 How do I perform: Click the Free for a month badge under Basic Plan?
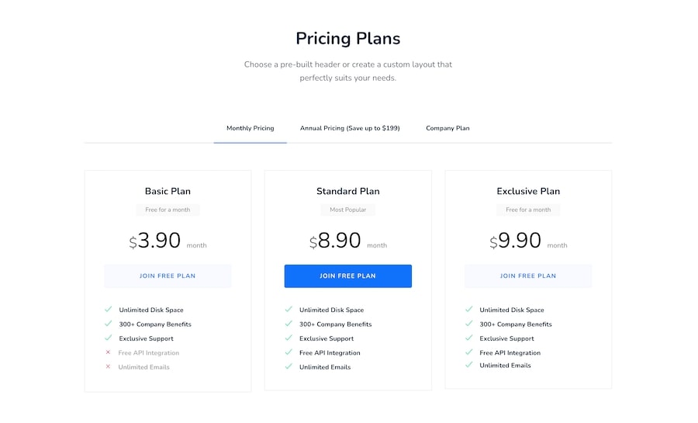coord(168,210)
